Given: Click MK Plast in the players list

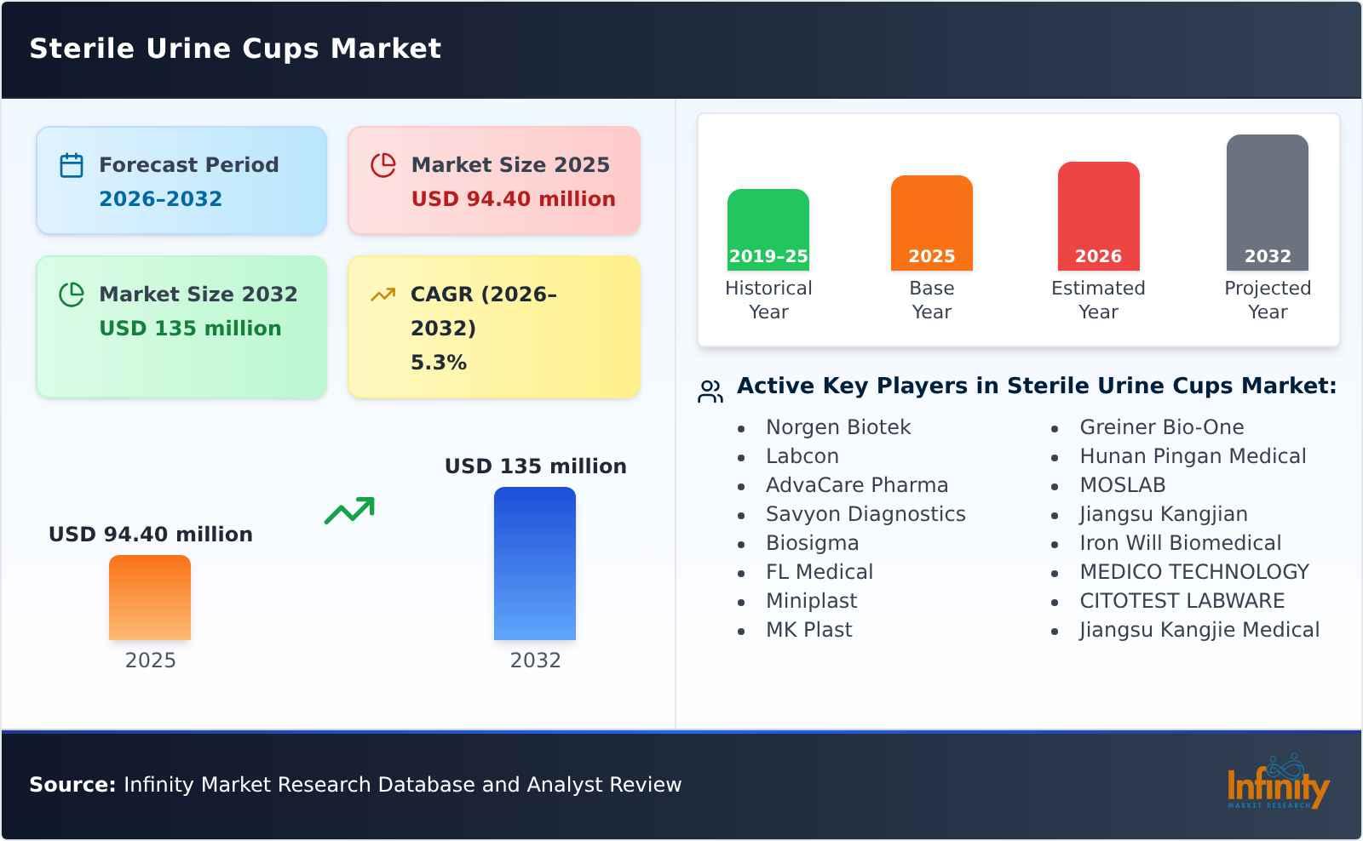Looking at the screenshot, I should pyautogui.click(x=809, y=630).
